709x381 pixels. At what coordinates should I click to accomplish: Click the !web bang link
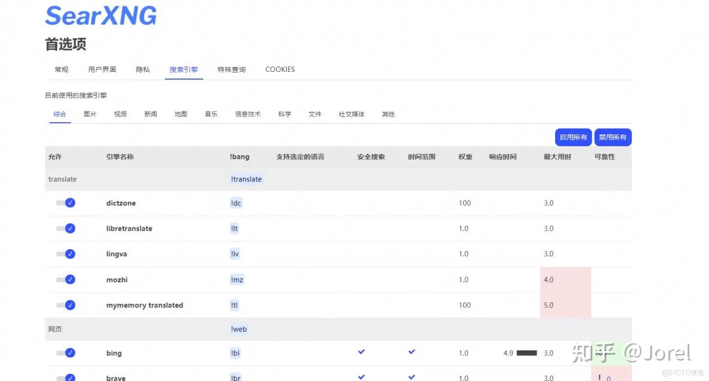pyautogui.click(x=238, y=328)
